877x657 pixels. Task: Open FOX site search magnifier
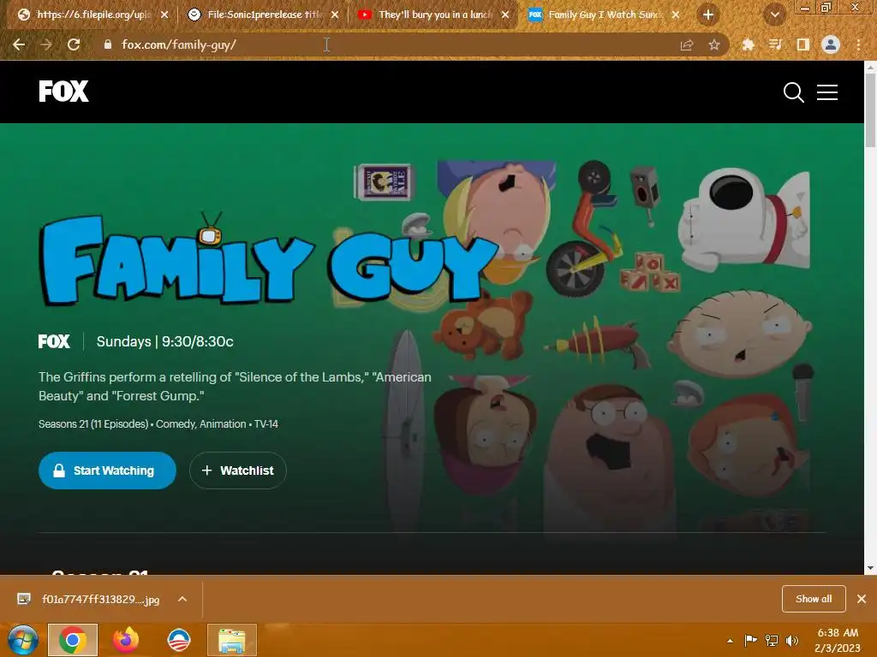(x=794, y=92)
